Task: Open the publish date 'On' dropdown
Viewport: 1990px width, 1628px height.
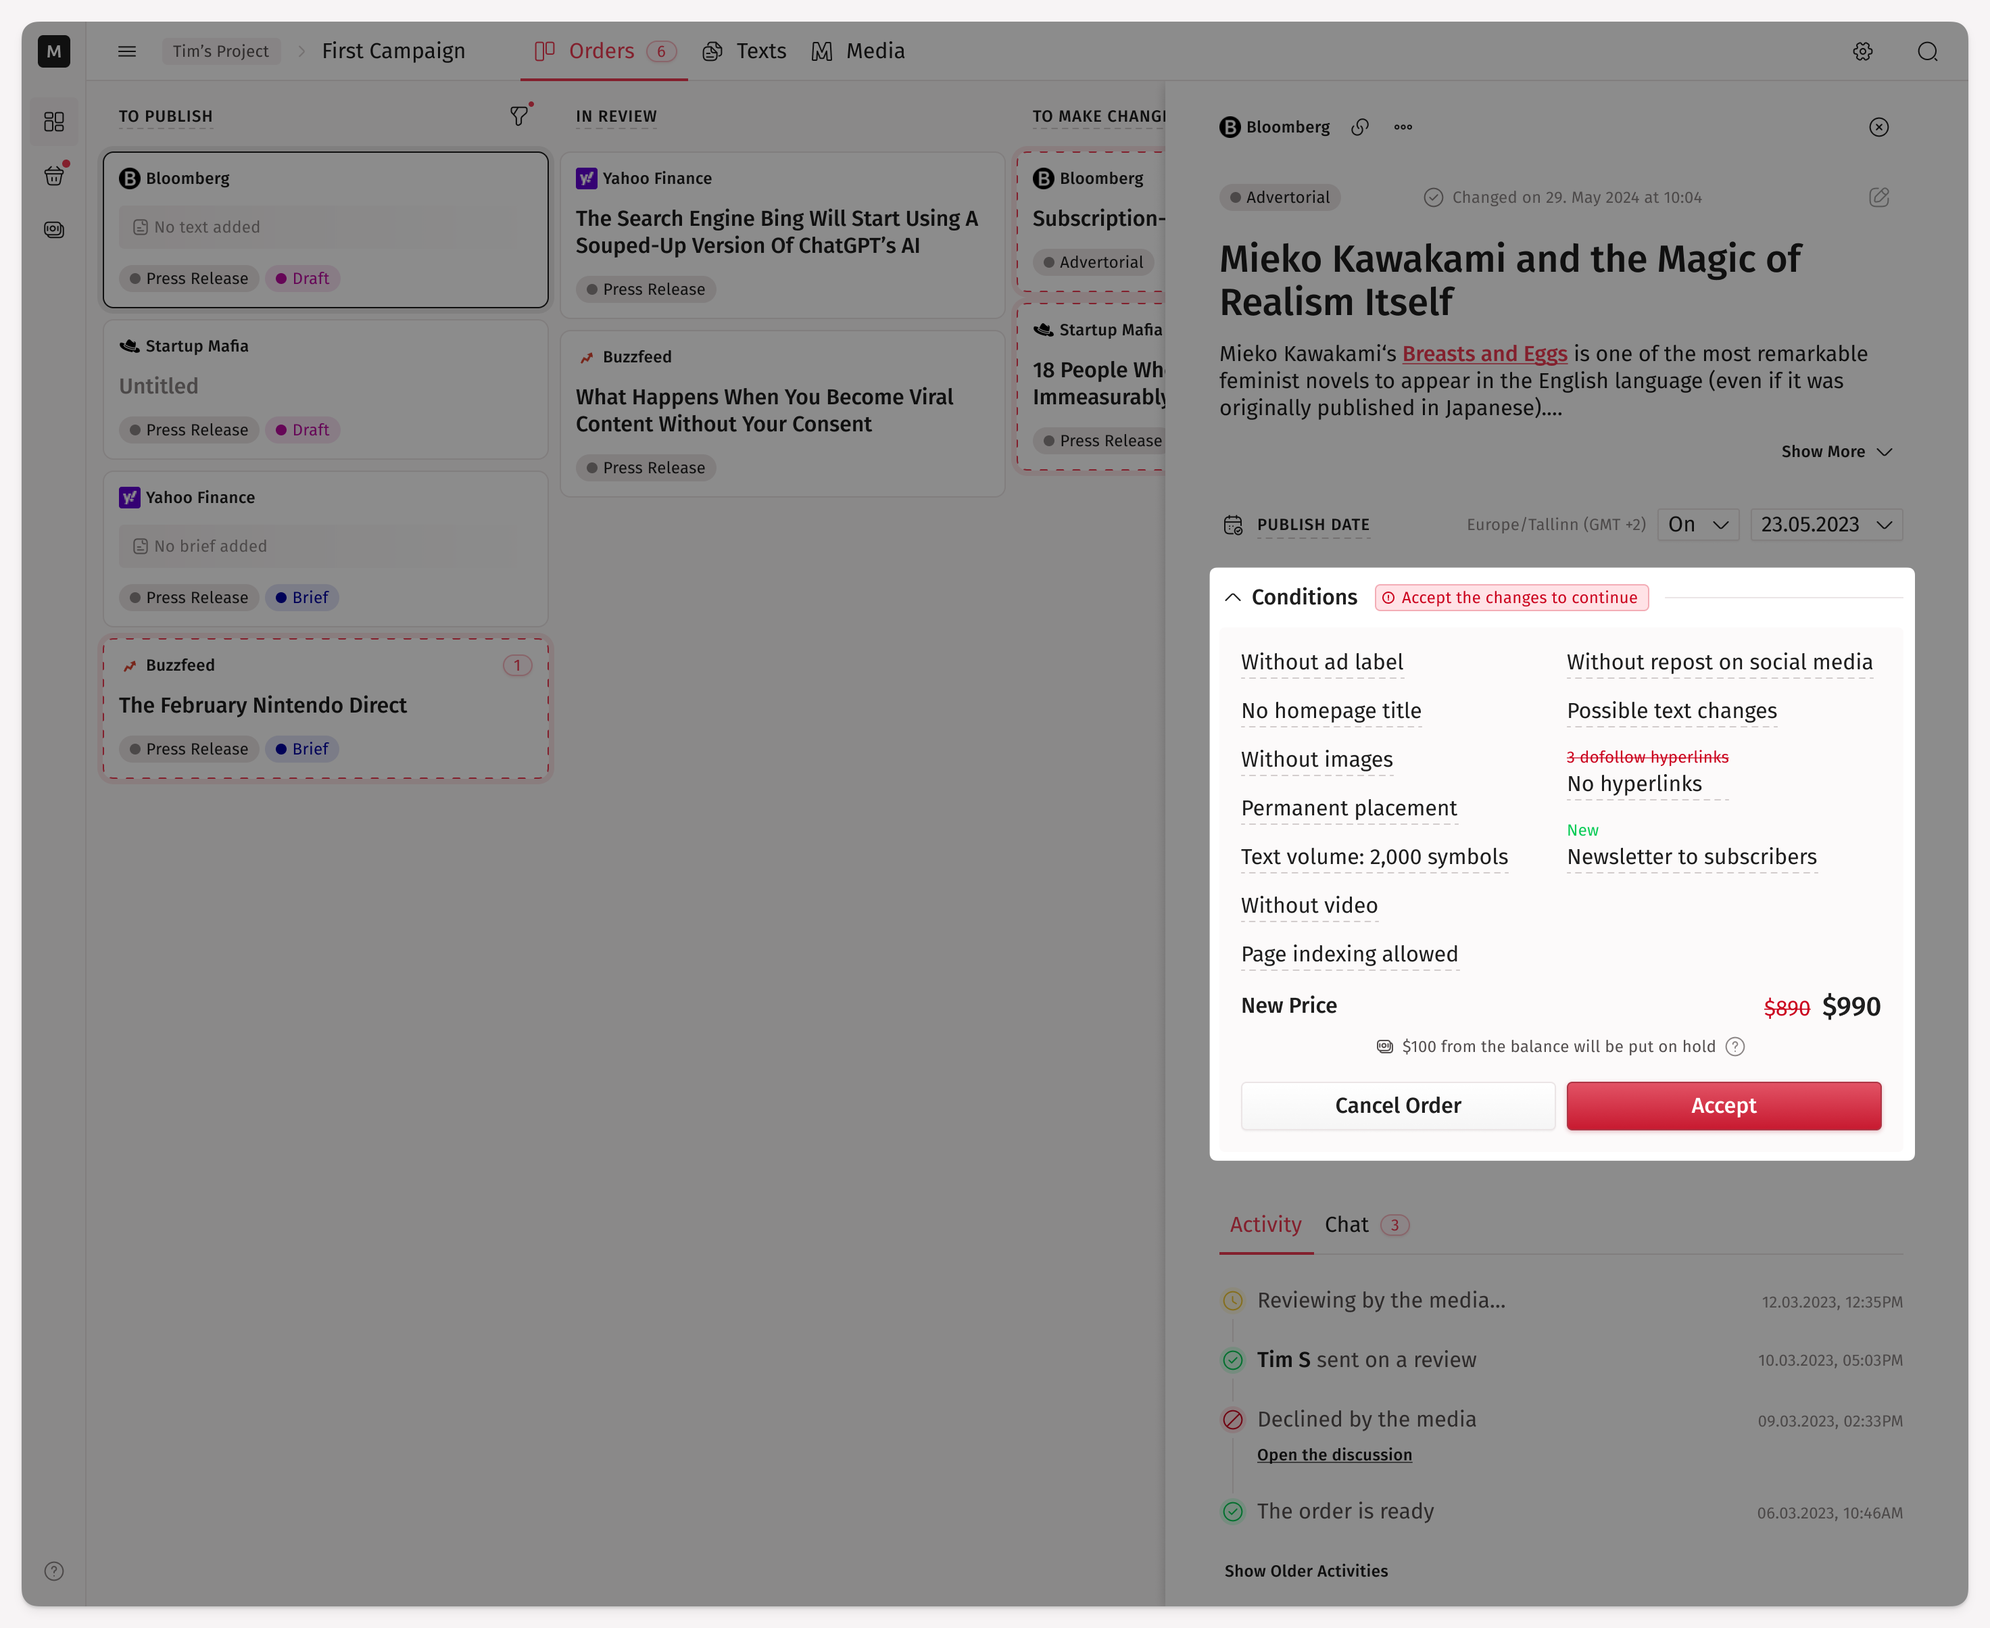Action: [x=1697, y=524]
